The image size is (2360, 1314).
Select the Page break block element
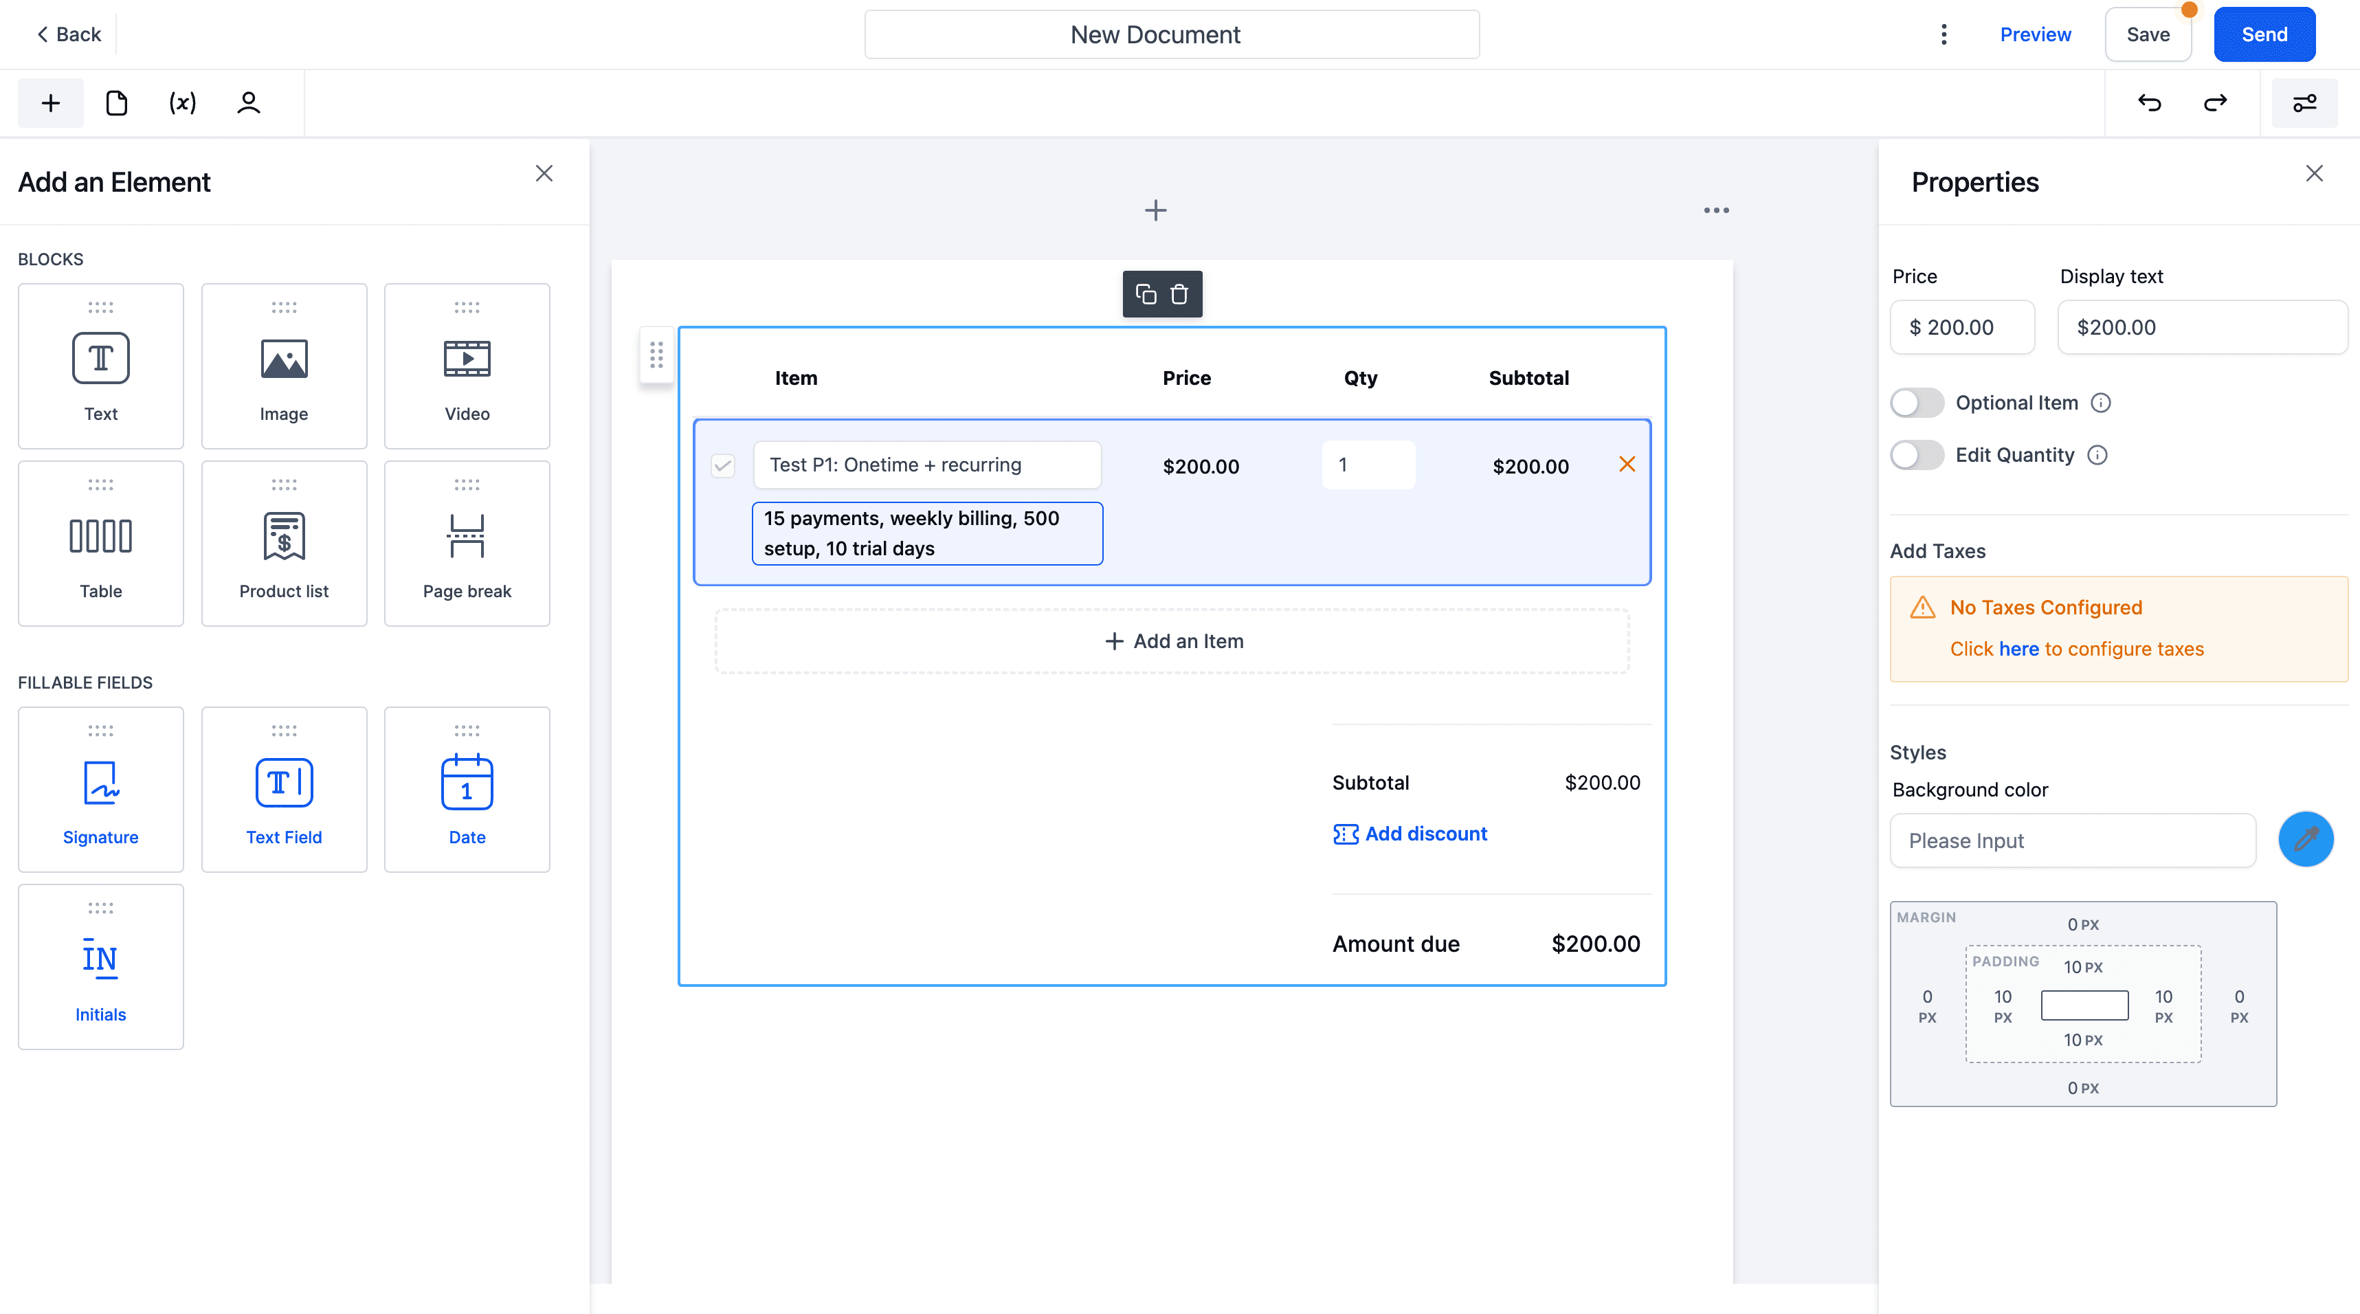point(467,544)
